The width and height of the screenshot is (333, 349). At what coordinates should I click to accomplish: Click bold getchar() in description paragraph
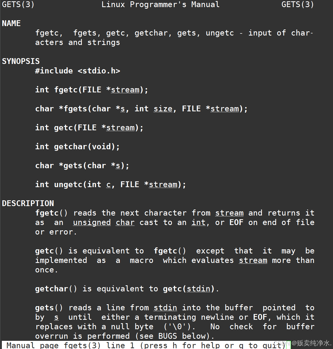56,289
